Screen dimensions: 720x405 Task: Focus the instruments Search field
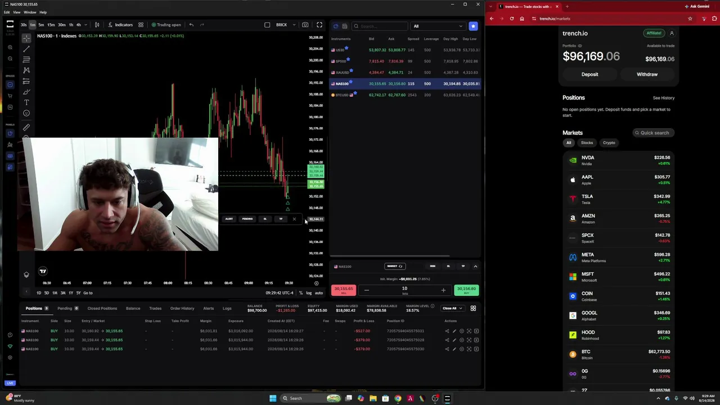pyautogui.click(x=380, y=26)
